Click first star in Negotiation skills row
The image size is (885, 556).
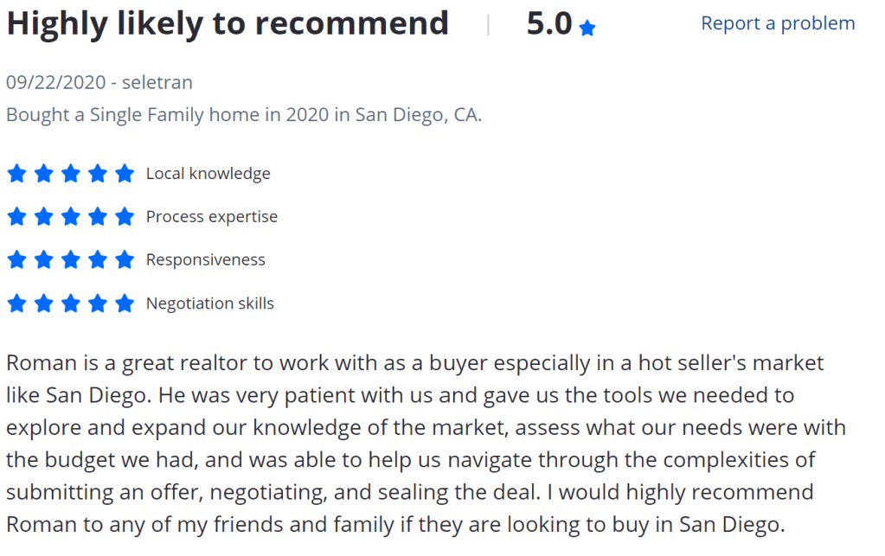(x=16, y=304)
